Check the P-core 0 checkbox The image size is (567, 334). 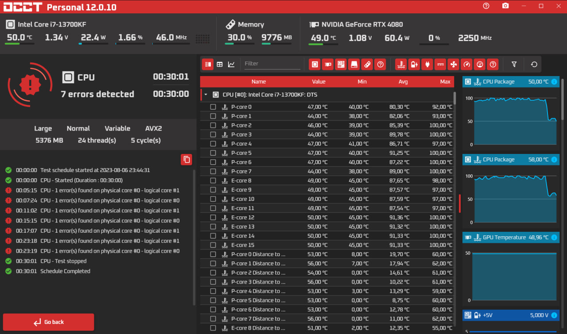point(213,107)
